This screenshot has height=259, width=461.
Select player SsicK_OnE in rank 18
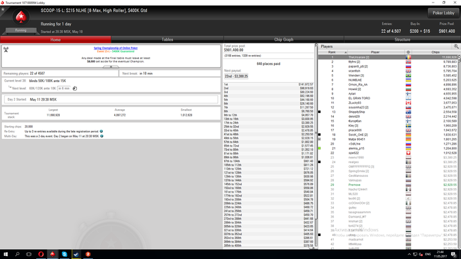coord(387,135)
